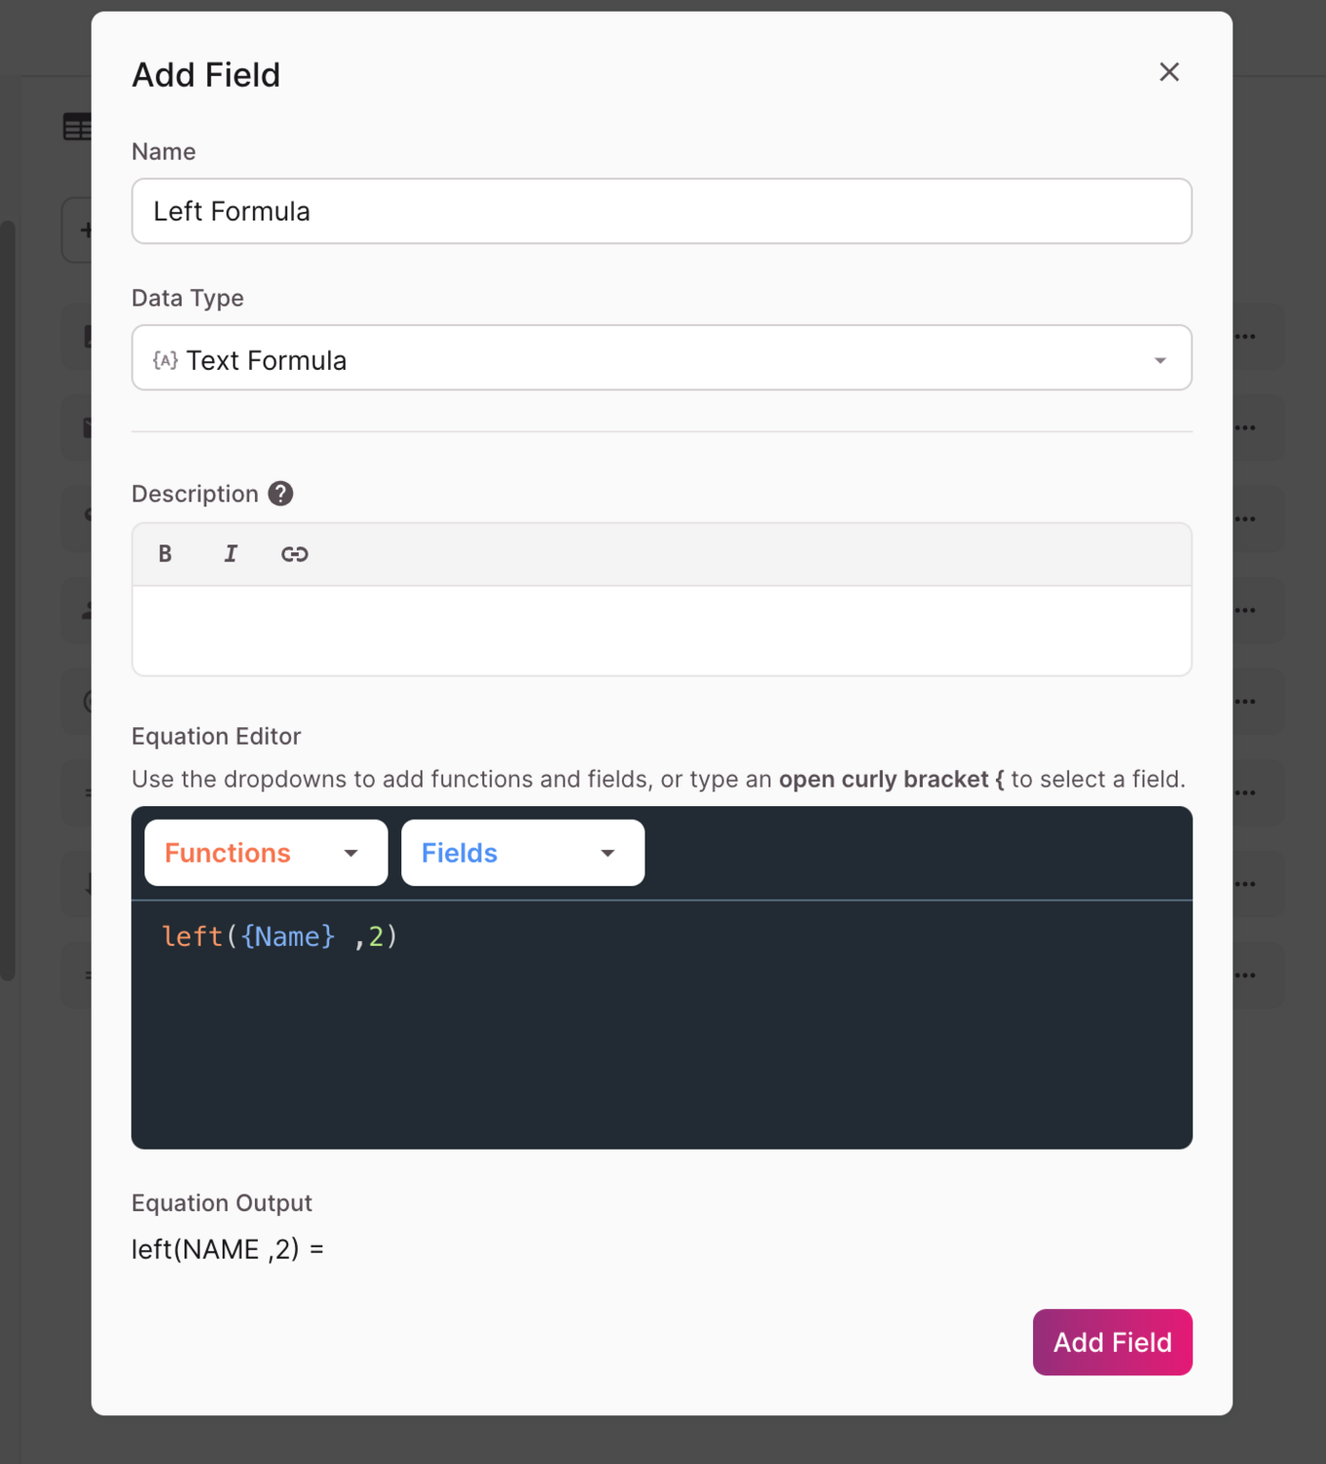This screenshot has height=1464, width=1326.
Task: Click the person icon in the dimmed sidebar
Action: pyautogui.click(x=88, y=610)
